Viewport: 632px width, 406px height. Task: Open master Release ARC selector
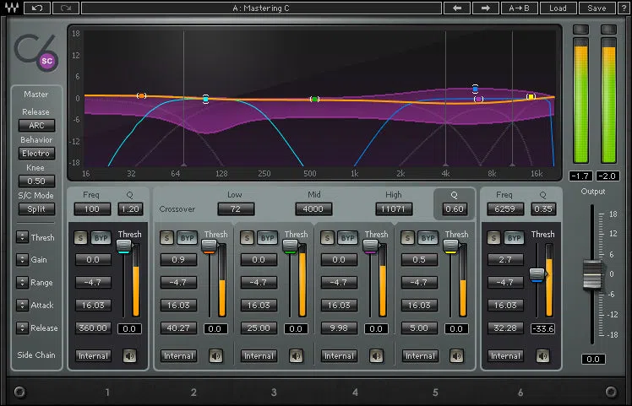click(36, 125)
